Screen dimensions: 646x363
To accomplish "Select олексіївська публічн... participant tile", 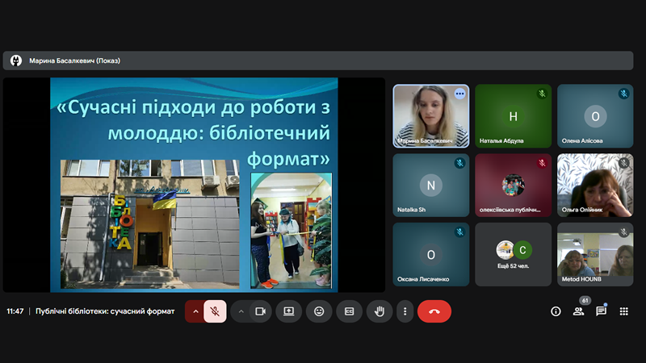I will [x=513, y=186].
